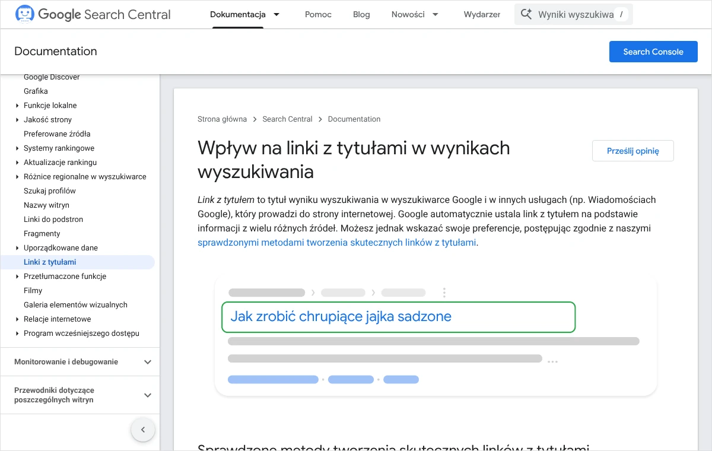Go to the Pomoc tab
712x451 pixels.
[x=318, y=14]
